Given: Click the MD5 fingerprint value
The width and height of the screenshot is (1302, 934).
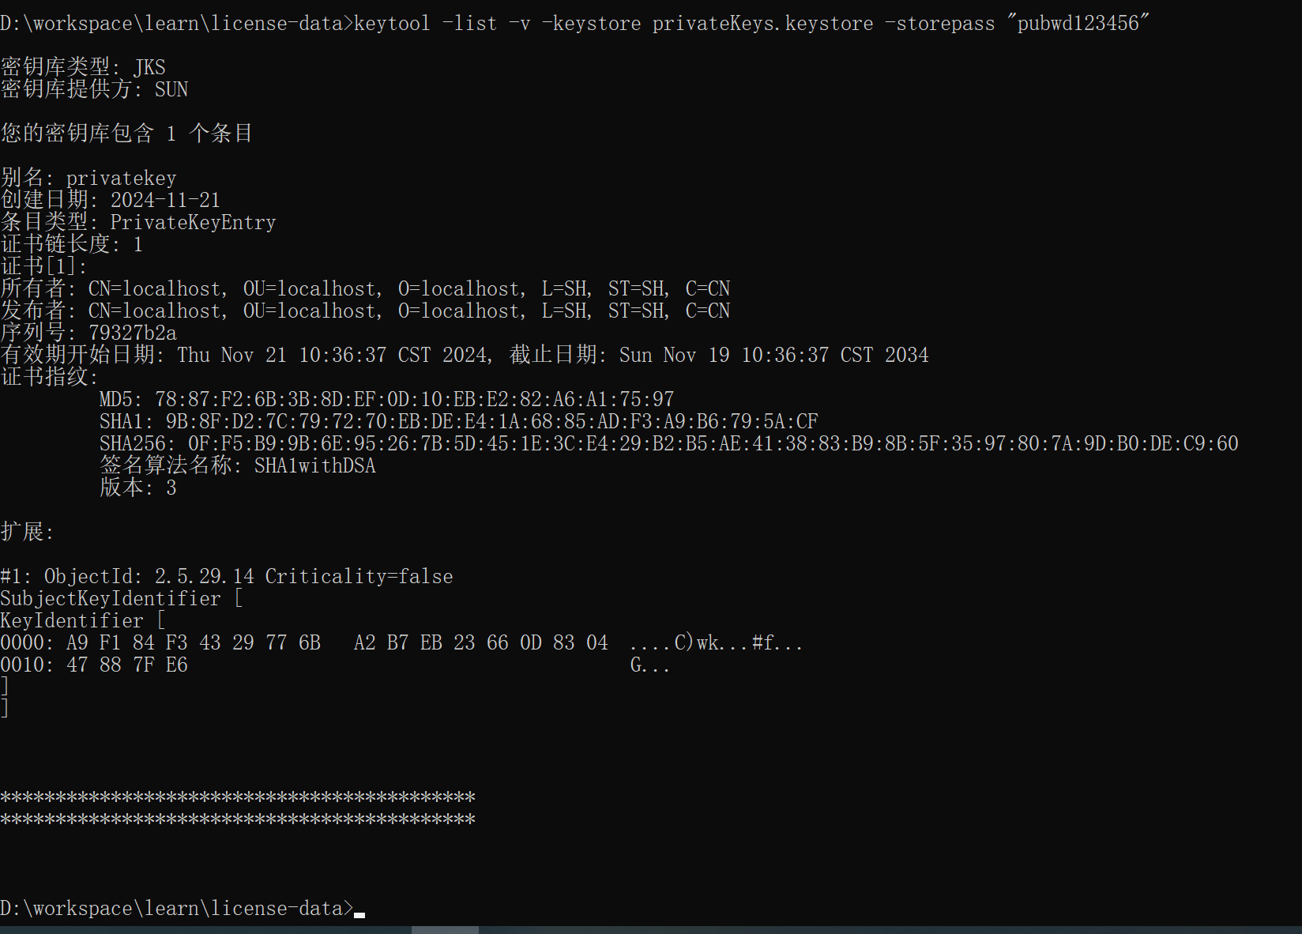Looking at the screenshot, I should 414,399.
